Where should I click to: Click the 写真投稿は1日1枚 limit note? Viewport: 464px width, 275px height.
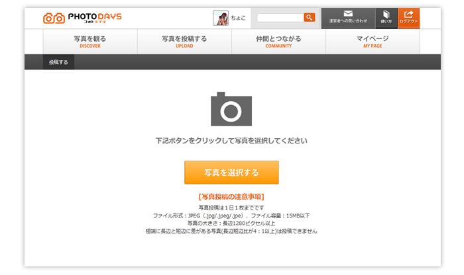(231, 208)
